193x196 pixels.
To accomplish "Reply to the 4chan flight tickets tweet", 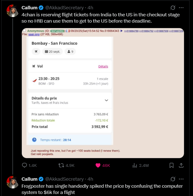I will pyautogui.click(x=25, y=165).
